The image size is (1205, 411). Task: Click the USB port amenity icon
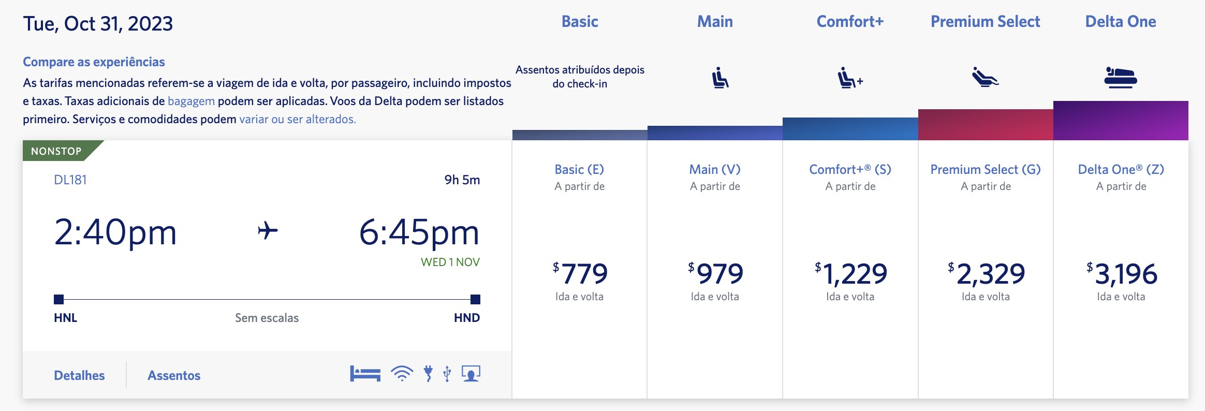pyautogui.click(x=447, y=373)
